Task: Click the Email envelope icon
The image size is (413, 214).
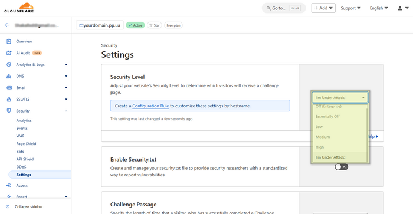Action: coord(9,88)
